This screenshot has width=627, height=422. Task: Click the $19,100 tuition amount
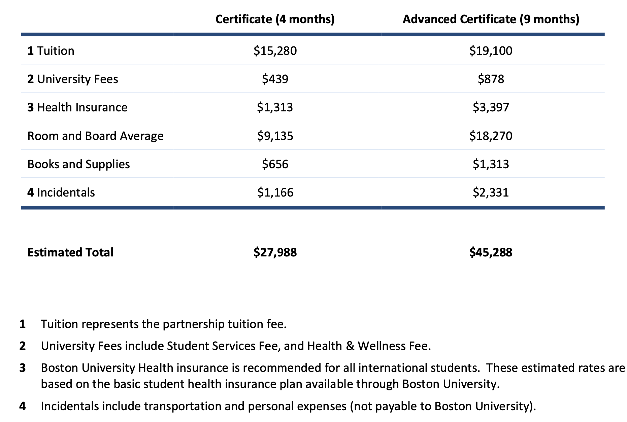[491, 51]
